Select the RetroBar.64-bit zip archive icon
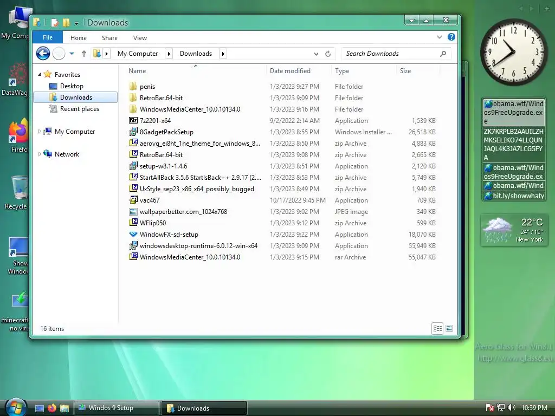The width and height of the screenshot is (555, 416). (x=133, y=154)
